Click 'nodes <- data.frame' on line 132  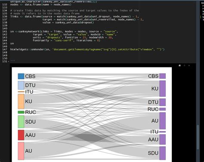point(26,5)
